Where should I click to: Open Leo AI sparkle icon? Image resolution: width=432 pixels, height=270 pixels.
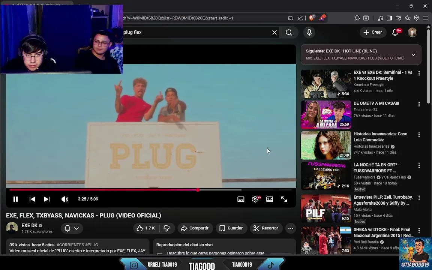point(407,18)
